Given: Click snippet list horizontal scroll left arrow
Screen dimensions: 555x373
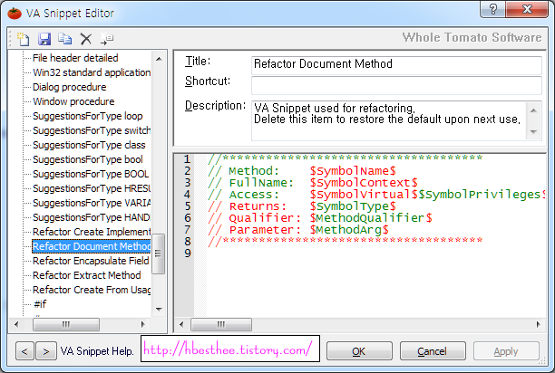Looking at the screenshot, I should (16, 324).
